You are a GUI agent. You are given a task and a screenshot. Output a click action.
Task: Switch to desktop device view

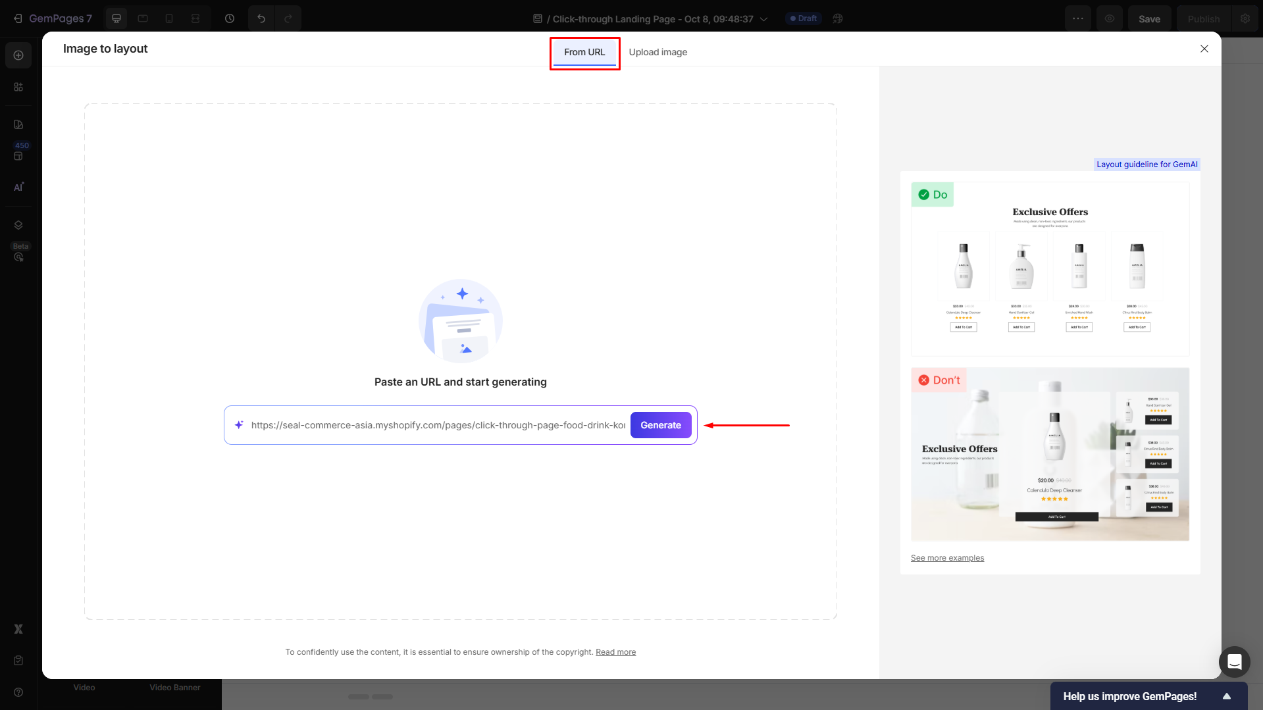tap(116, 18)
